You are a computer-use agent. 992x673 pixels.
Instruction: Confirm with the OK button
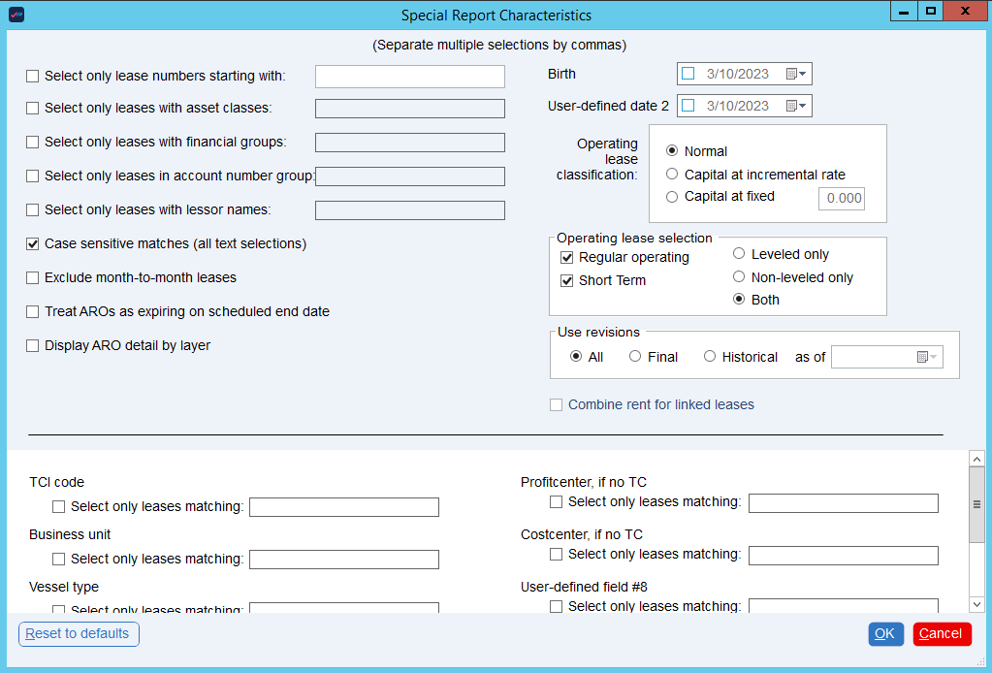[x=885, y=634]
